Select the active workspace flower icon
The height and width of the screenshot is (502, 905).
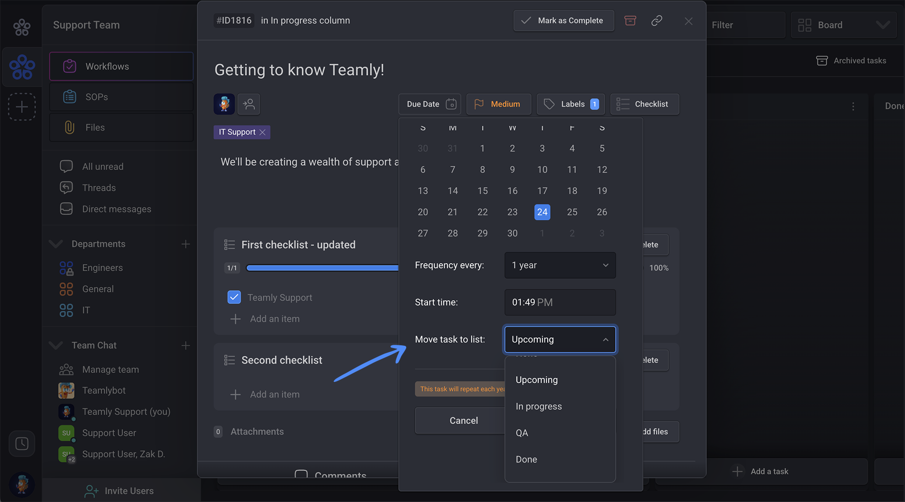click(22, 66)
